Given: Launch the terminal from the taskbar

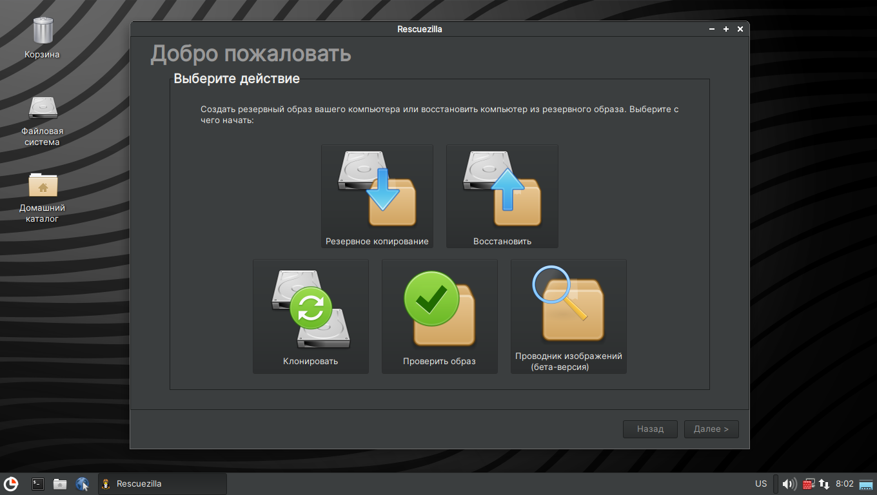Looking at the screenshot, I should 38,483.
